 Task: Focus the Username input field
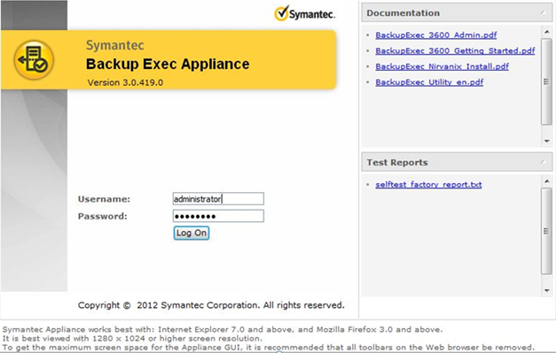[x=218, y=198]
